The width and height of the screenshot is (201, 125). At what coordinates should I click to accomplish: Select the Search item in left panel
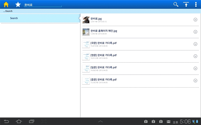click(x=40, y=18)
